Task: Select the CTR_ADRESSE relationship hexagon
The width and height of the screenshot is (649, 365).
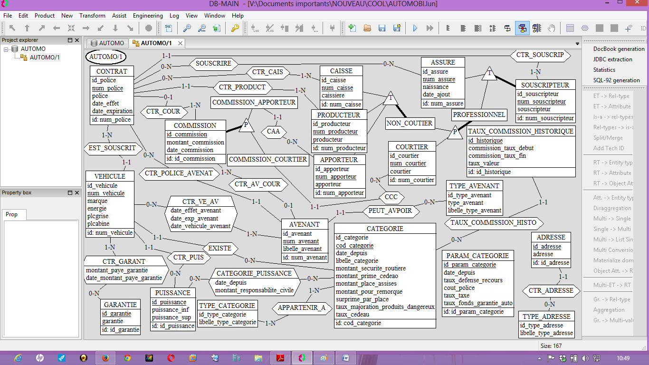Action: [x=551, y=290]
